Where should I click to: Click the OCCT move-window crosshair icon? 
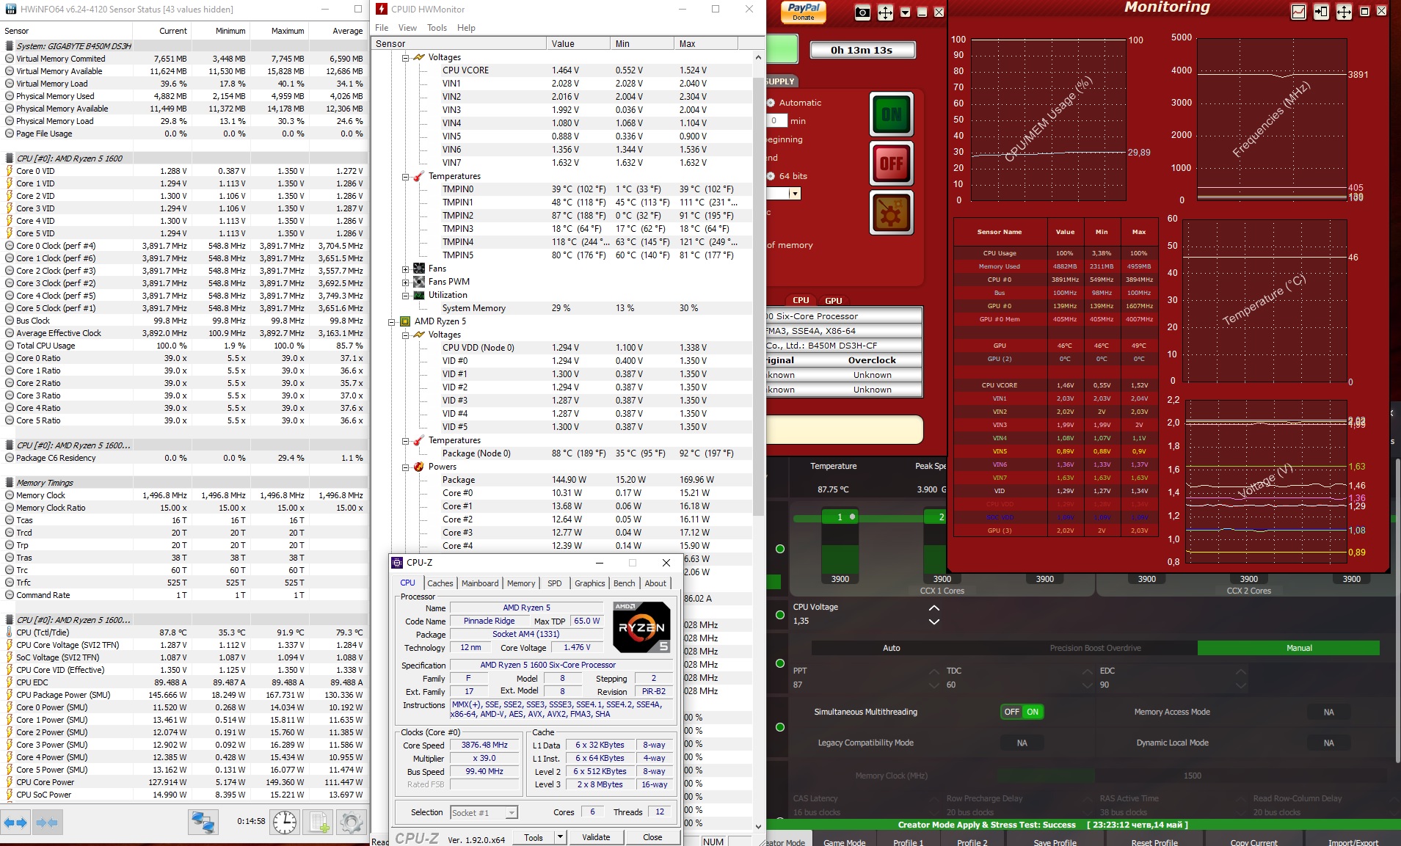pos(886,12)
